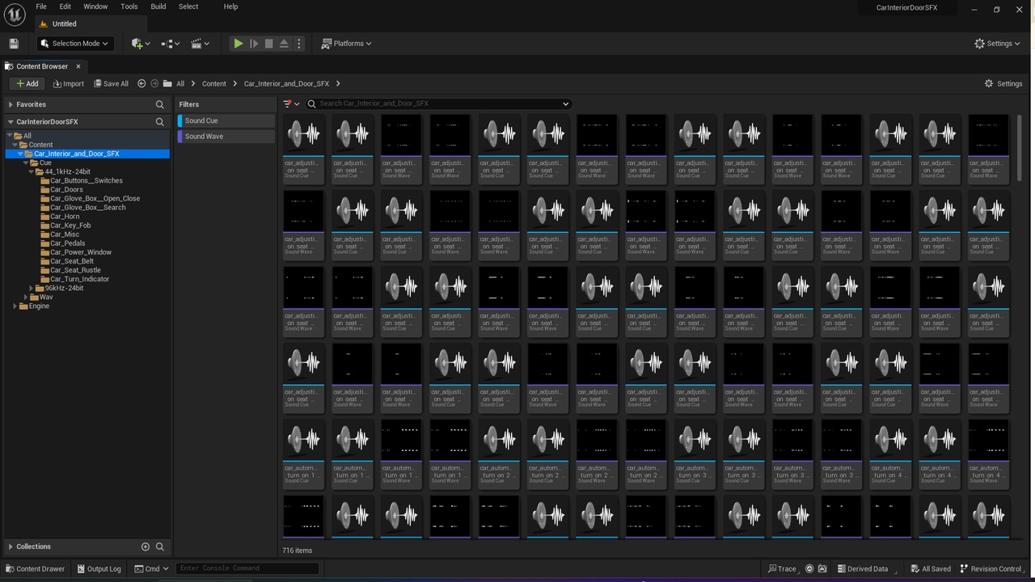Open the Tools menu

pos(129,6)
